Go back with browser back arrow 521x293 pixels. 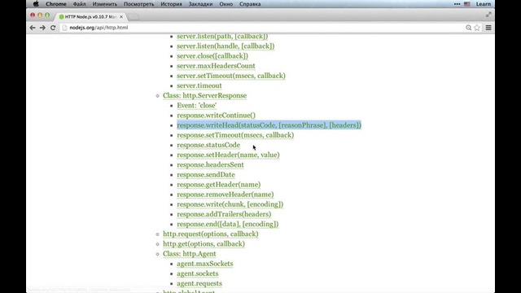click(33, 28)
